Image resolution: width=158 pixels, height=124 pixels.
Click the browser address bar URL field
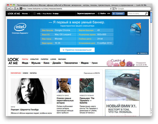66,9
